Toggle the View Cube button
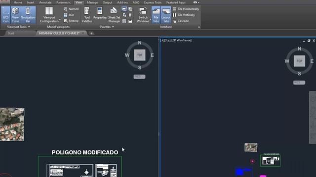The image size is (316, 177). pos(15,15)
